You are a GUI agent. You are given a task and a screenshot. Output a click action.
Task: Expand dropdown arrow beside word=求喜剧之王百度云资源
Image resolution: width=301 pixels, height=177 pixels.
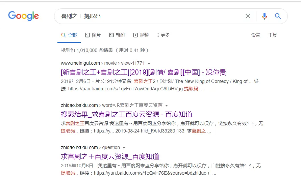[167, 106]
